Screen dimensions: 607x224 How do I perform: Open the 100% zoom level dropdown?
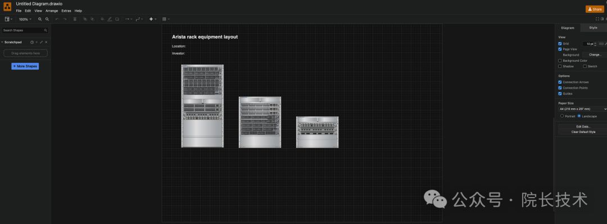click(25, 19)
